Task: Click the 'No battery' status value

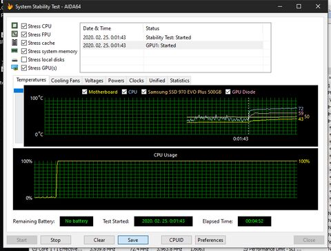Action: [77, 221]
